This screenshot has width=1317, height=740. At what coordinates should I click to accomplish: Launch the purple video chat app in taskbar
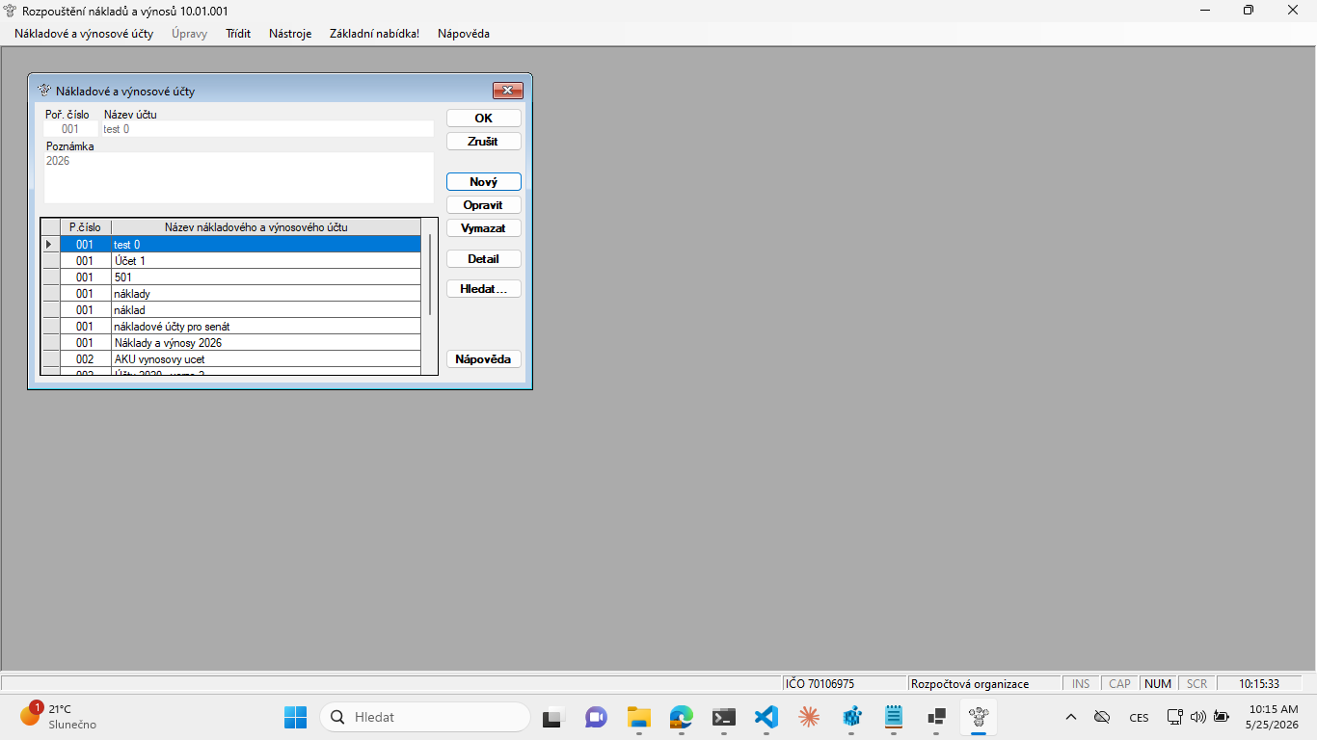596,717
